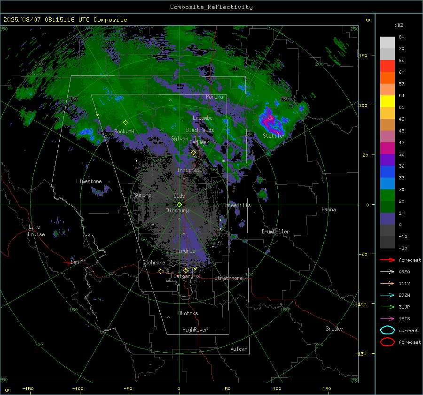Image resolution: width=423 pixels, height=395 pixels.
Task: Click the yellow 54 dBZ color swatch
Action: click(387, 101)
